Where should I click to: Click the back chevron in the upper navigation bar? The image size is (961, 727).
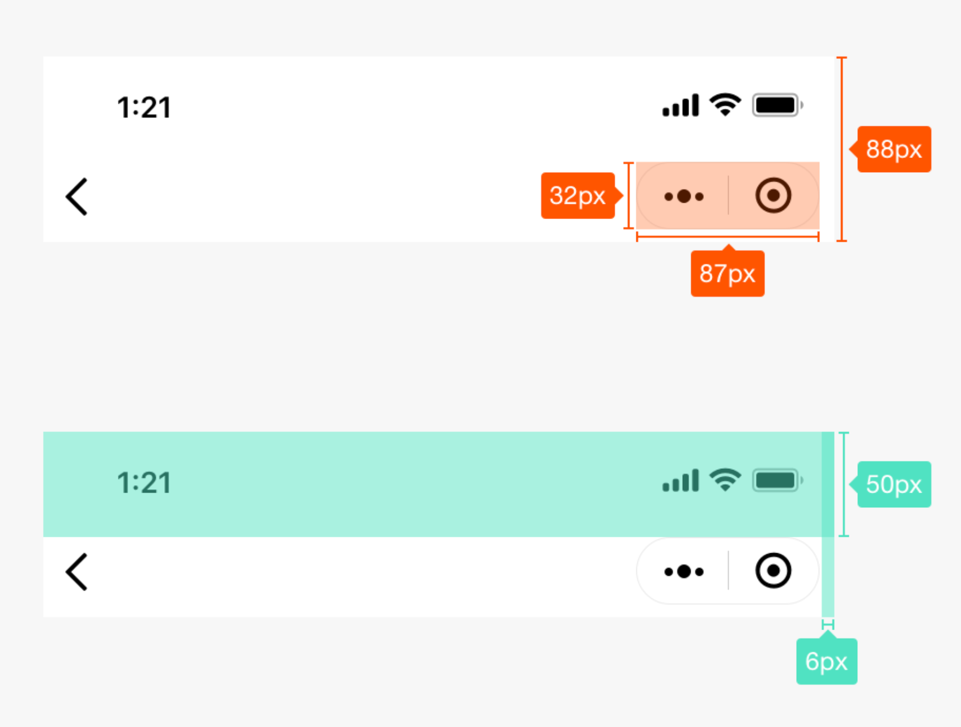point(77,197)
